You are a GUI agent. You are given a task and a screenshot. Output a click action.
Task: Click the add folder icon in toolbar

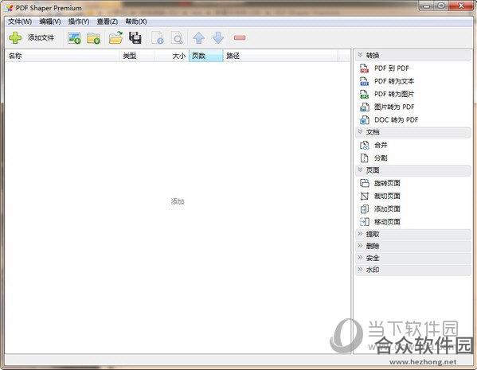(x=93, y=38)
